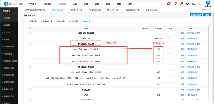Expand the 会员 menu
The image size is (214, 104).
coord(131,4)
